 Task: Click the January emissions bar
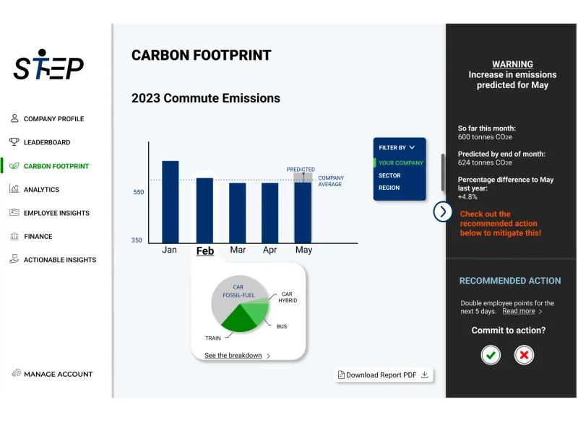[171, 202]
